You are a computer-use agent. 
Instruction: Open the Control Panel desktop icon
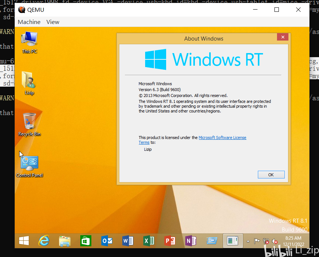[29, 166]
